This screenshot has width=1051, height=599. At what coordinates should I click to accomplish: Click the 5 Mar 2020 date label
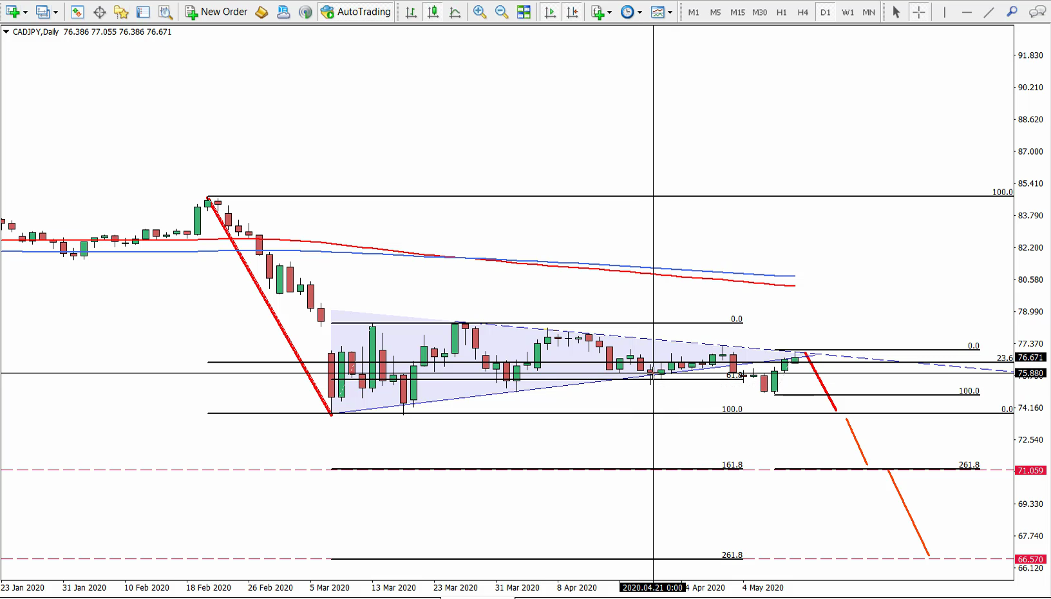coord(330,587)
